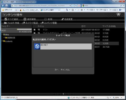Click the IE home page toolbar icon
The image size is (126, 100).
(x=67, y=10)
